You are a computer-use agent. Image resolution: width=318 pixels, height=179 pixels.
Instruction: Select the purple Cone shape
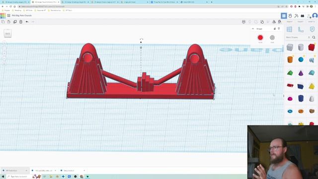tap(301, 73)
